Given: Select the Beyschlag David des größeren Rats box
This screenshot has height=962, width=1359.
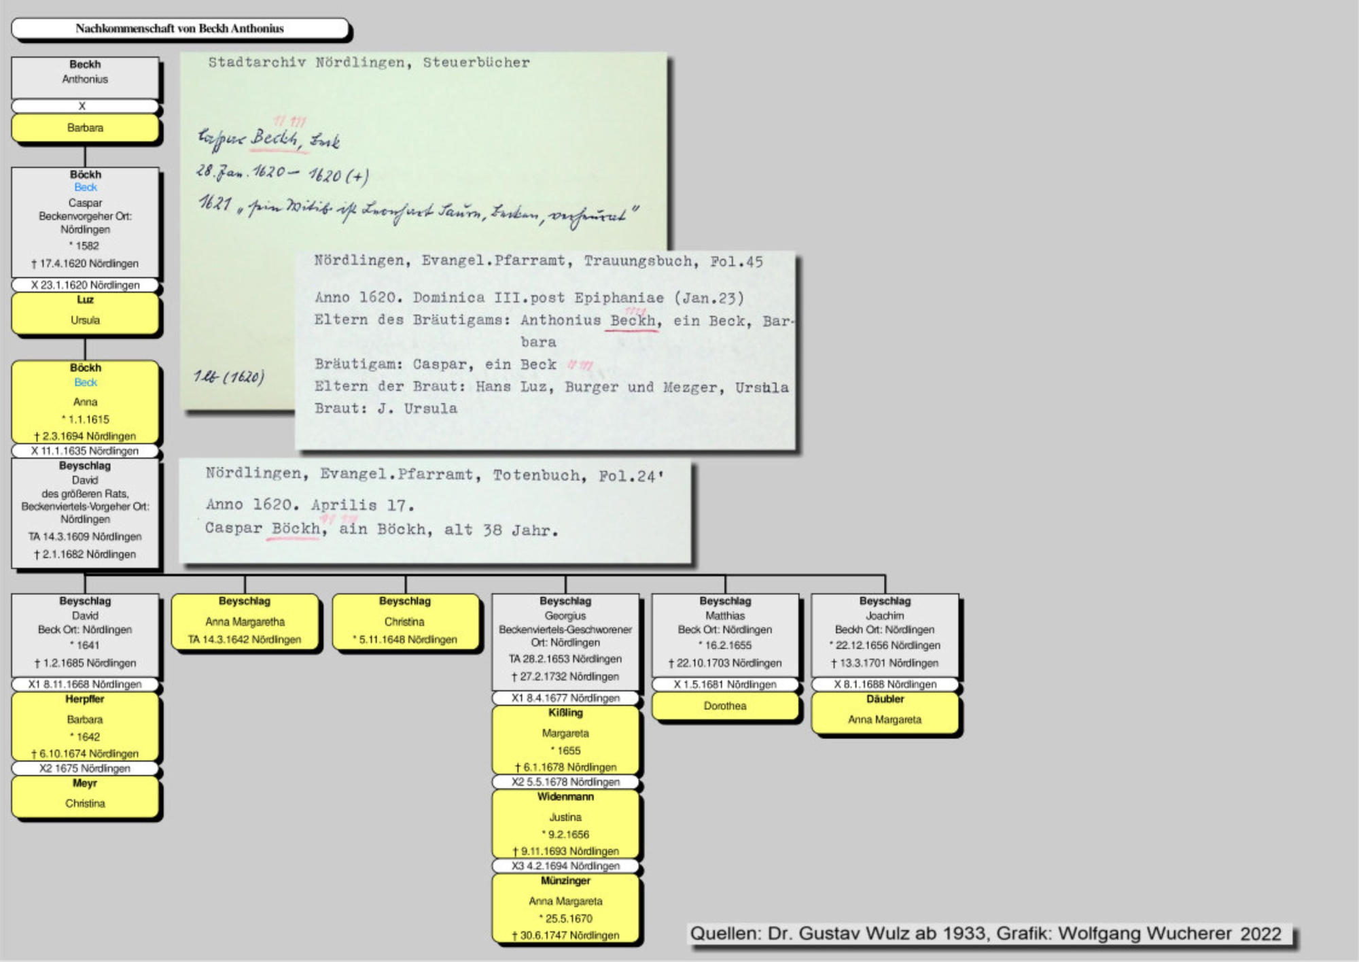Looking at the screenshot, I should click(x=85, y=513).
